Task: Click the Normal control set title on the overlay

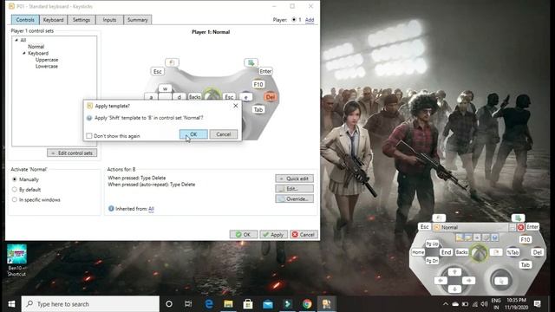Action: pos(449,227)
